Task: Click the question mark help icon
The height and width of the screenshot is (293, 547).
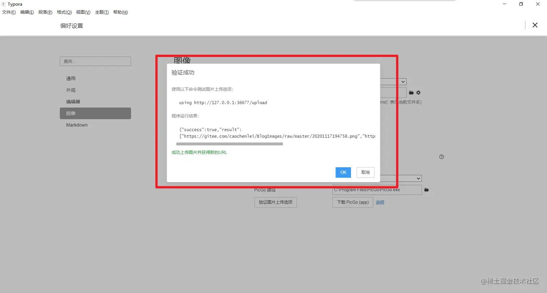Action: (x=441, y=157)
